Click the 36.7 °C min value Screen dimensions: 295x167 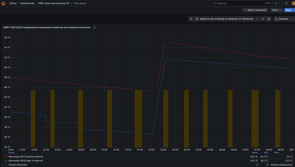(264, 161)
